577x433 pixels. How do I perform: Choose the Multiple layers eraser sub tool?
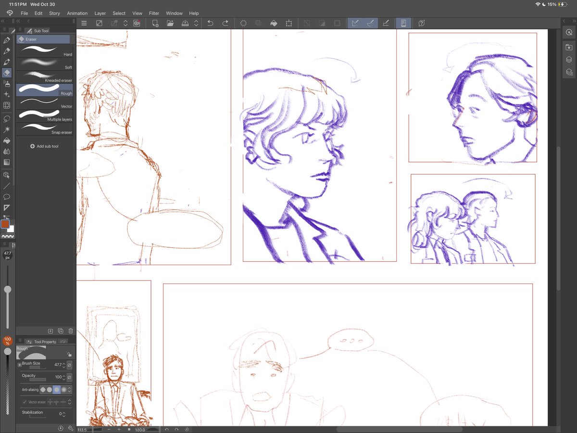tap(45, 116)
